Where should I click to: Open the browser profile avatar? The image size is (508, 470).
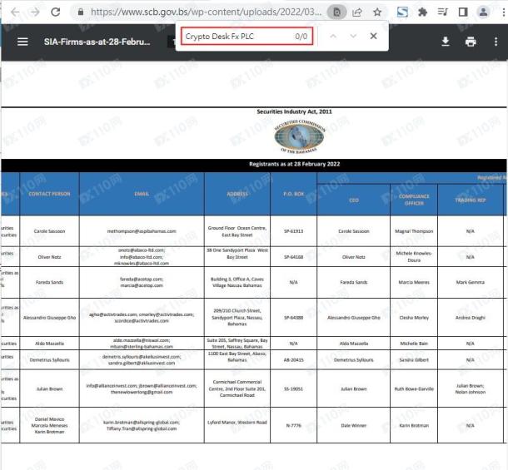(483, 12)
